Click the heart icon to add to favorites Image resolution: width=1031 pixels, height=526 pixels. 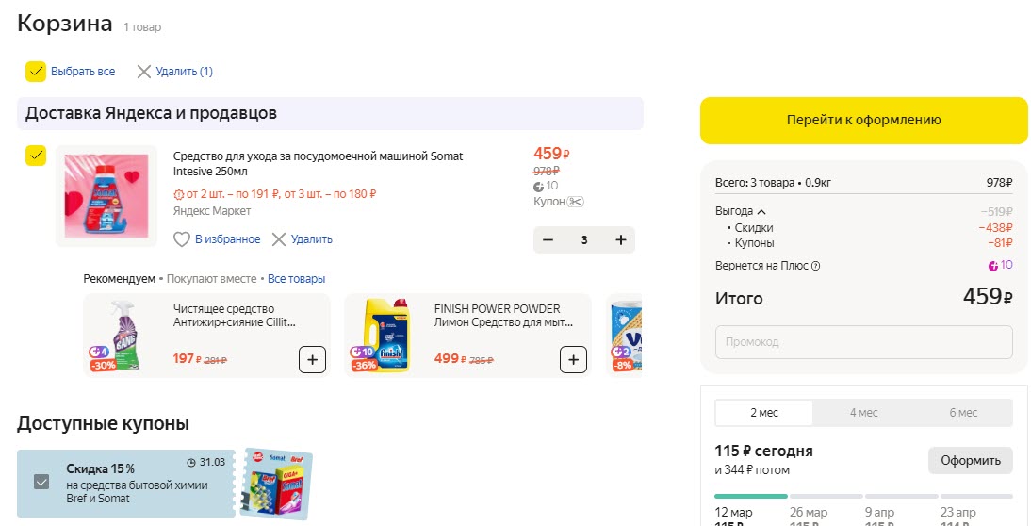coord(183,239)
